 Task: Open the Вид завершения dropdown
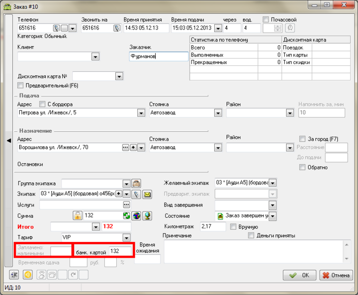point(272,205)
